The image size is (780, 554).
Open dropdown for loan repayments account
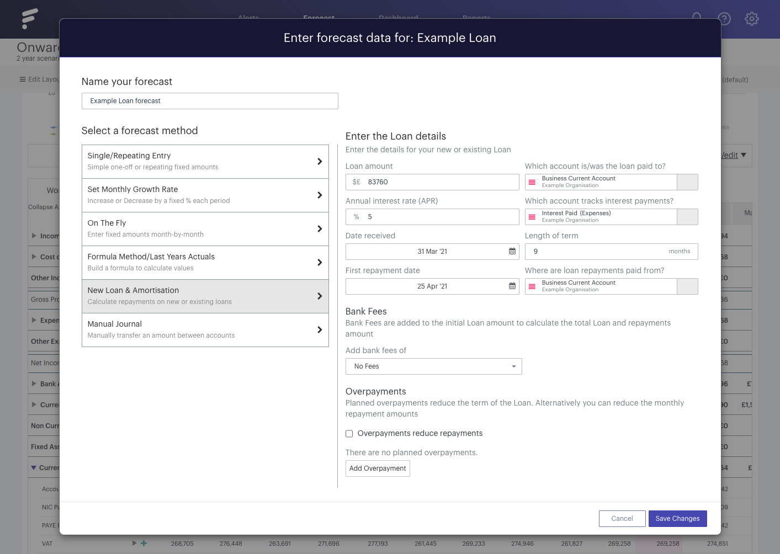[x=687, y=286]
